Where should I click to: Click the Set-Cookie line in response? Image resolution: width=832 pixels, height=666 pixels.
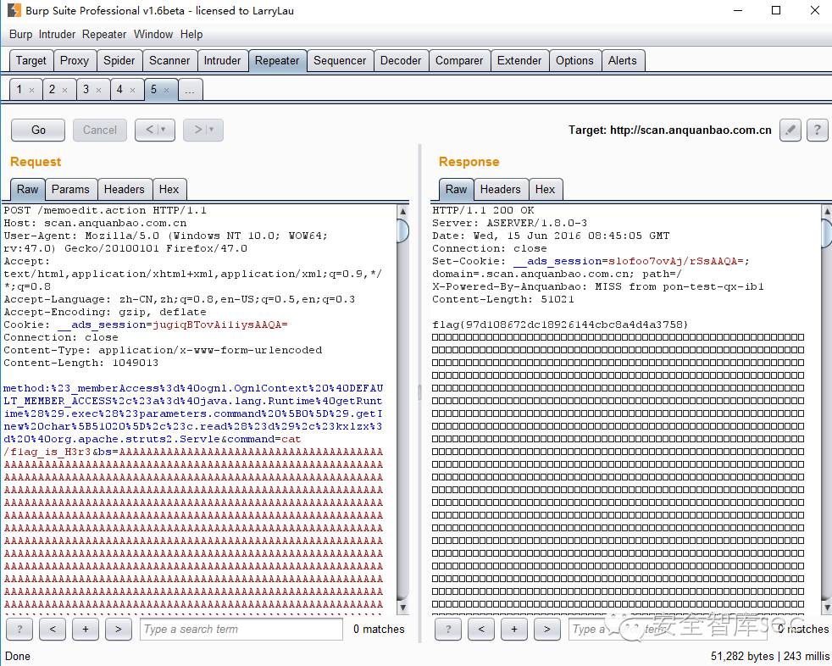(x=591, y=261)
